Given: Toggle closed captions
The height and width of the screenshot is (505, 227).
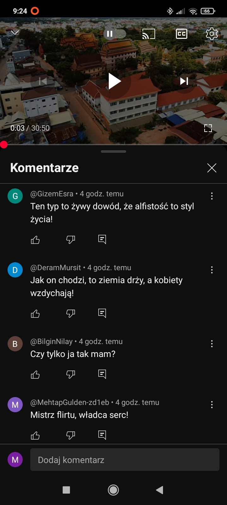Looking at the screenshot, I should coord(182,34).
